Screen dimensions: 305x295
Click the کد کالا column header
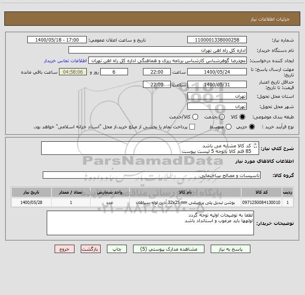(261, 192)
